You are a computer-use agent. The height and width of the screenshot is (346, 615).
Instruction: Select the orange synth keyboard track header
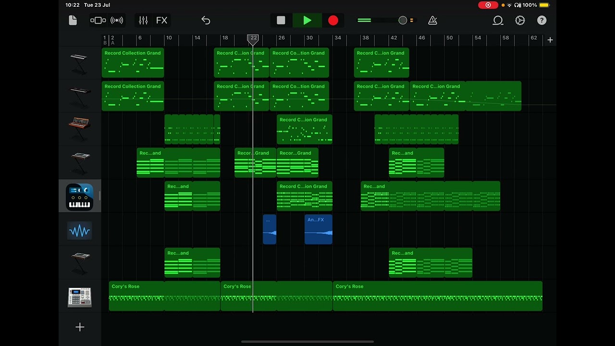click(x=80, y=129)
